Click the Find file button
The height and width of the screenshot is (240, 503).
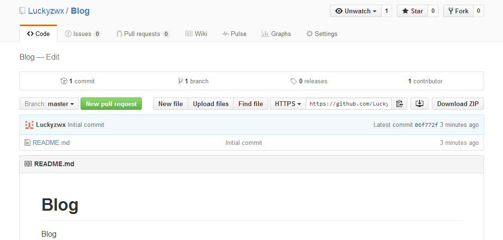pyautogui.click(x=251, y=104)
